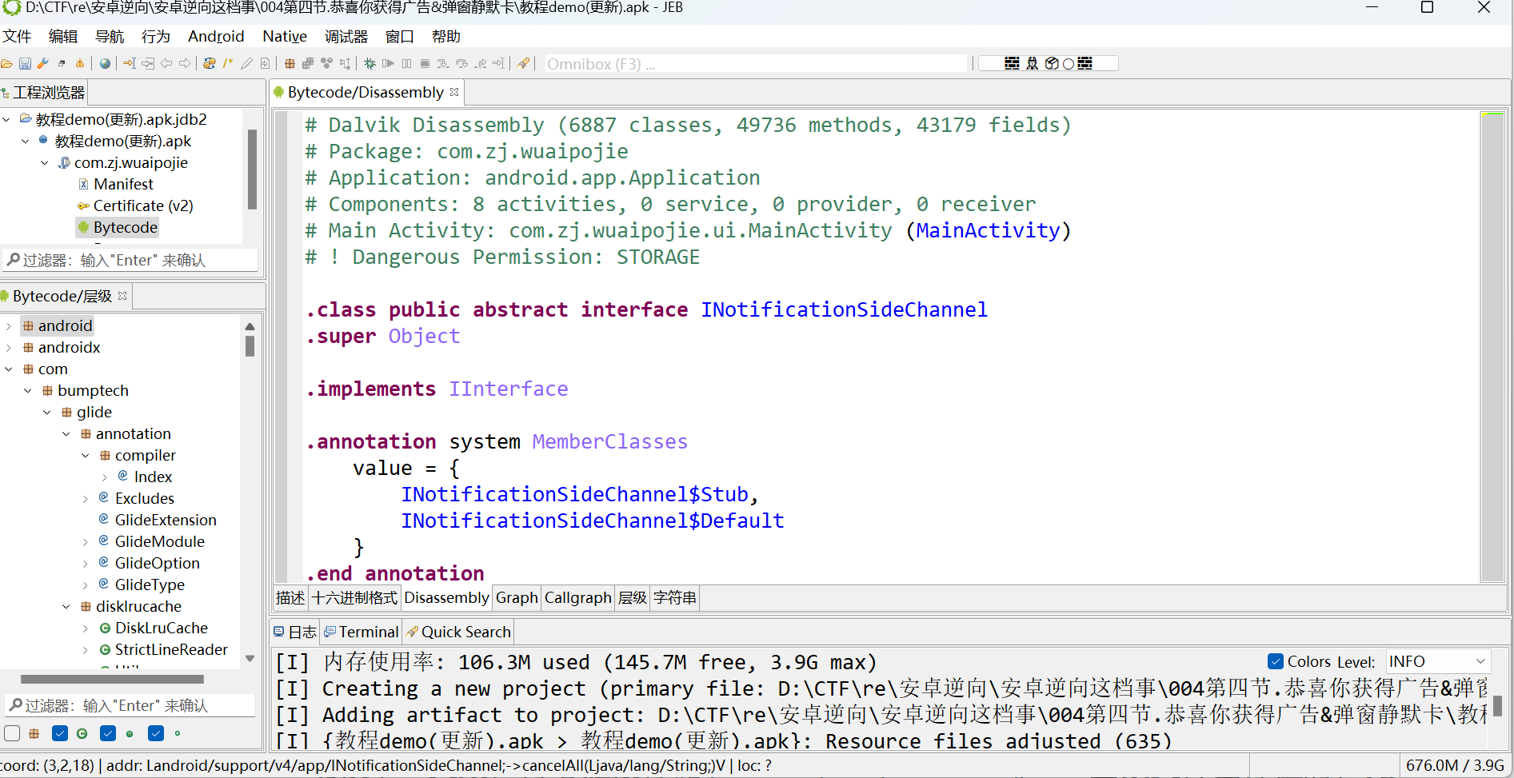Open the Quick Search tab
This screenshot has height=778, width=1514.
[x=458, y=632]
